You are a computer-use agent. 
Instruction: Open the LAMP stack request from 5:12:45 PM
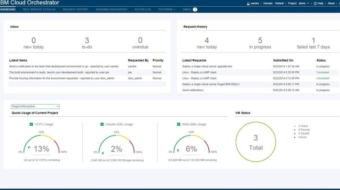point(200,78)
